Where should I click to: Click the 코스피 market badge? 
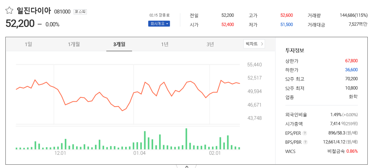tap(80, 12)
